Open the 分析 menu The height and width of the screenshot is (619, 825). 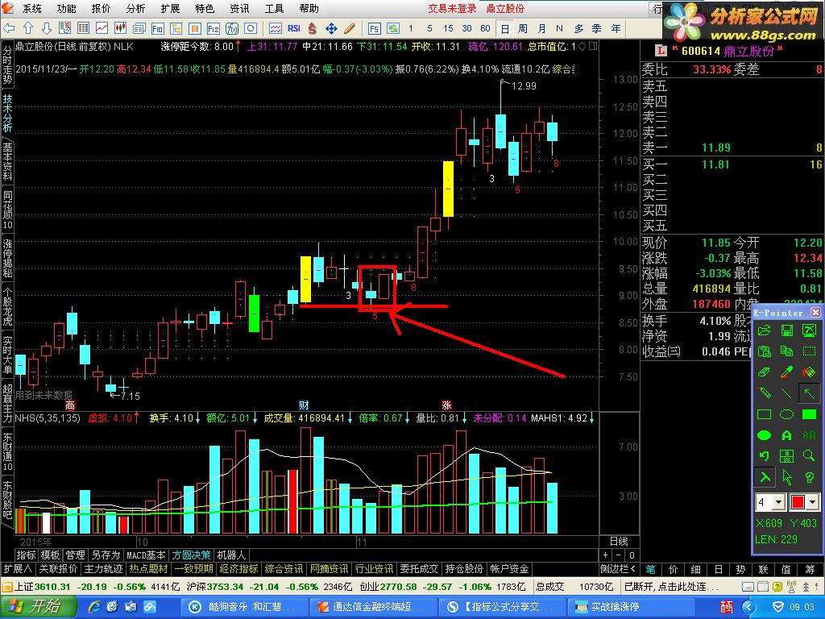(135, 8)
